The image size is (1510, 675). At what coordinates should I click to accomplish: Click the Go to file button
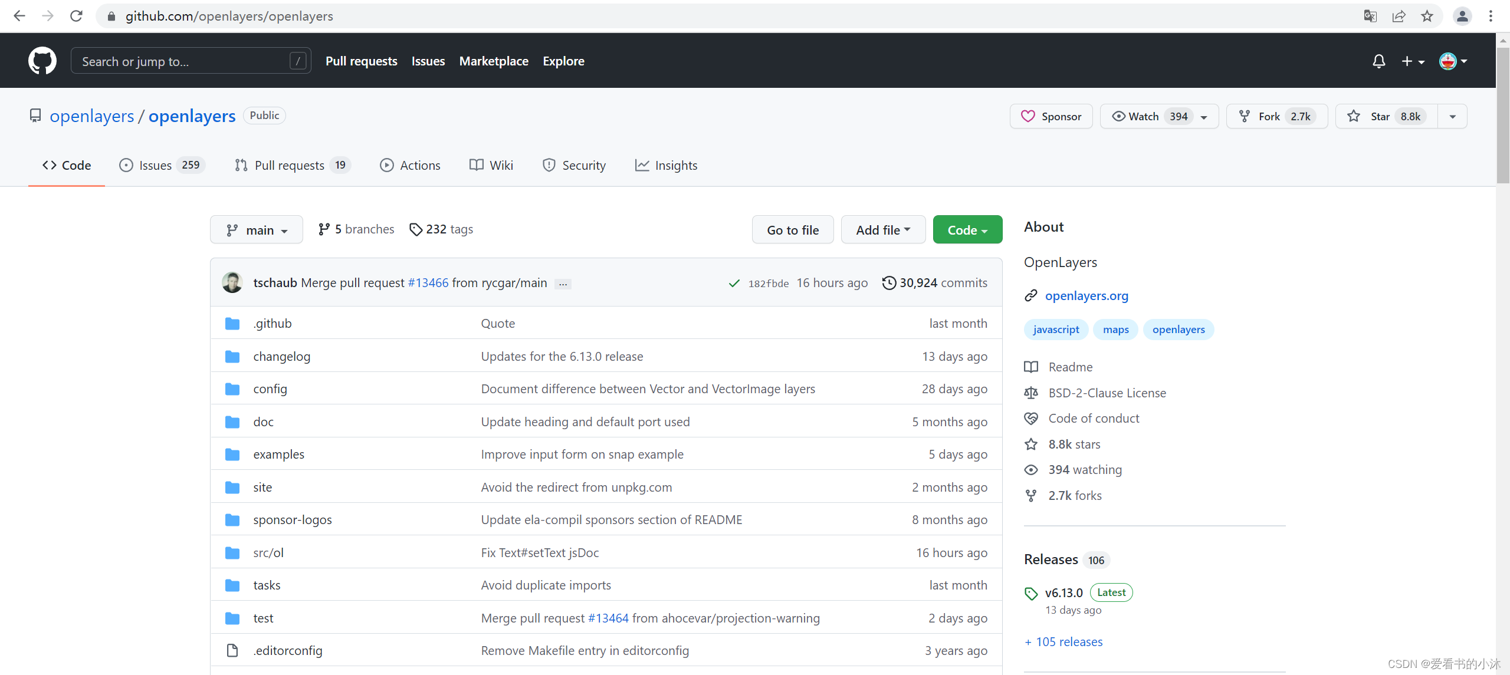click(x=793, y=230)
